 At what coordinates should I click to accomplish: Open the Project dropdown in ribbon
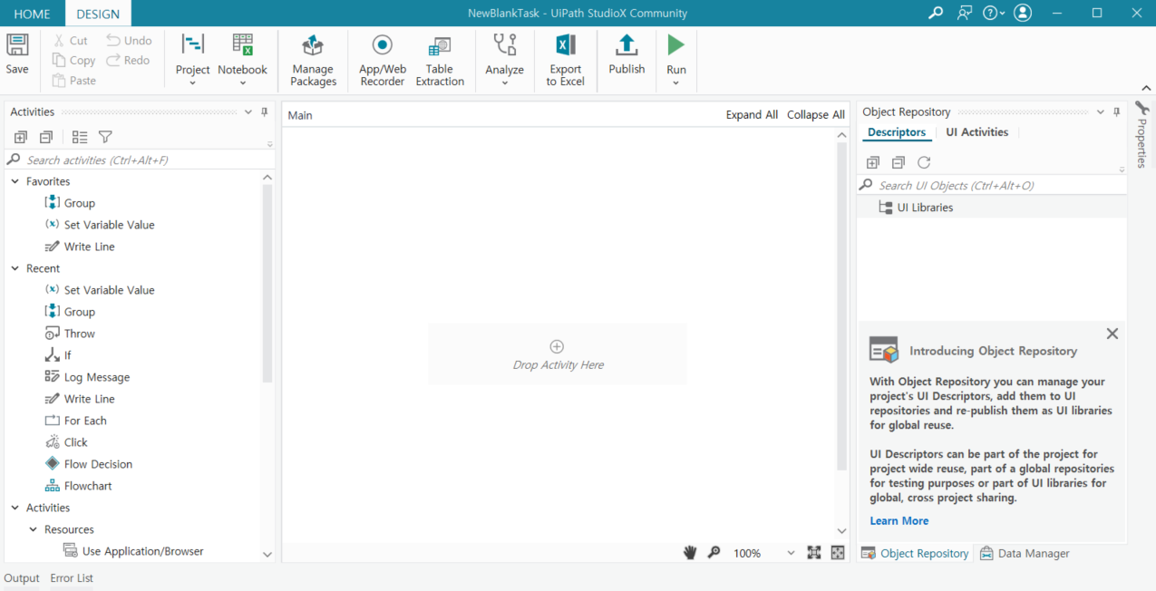[x=192, y=60]
